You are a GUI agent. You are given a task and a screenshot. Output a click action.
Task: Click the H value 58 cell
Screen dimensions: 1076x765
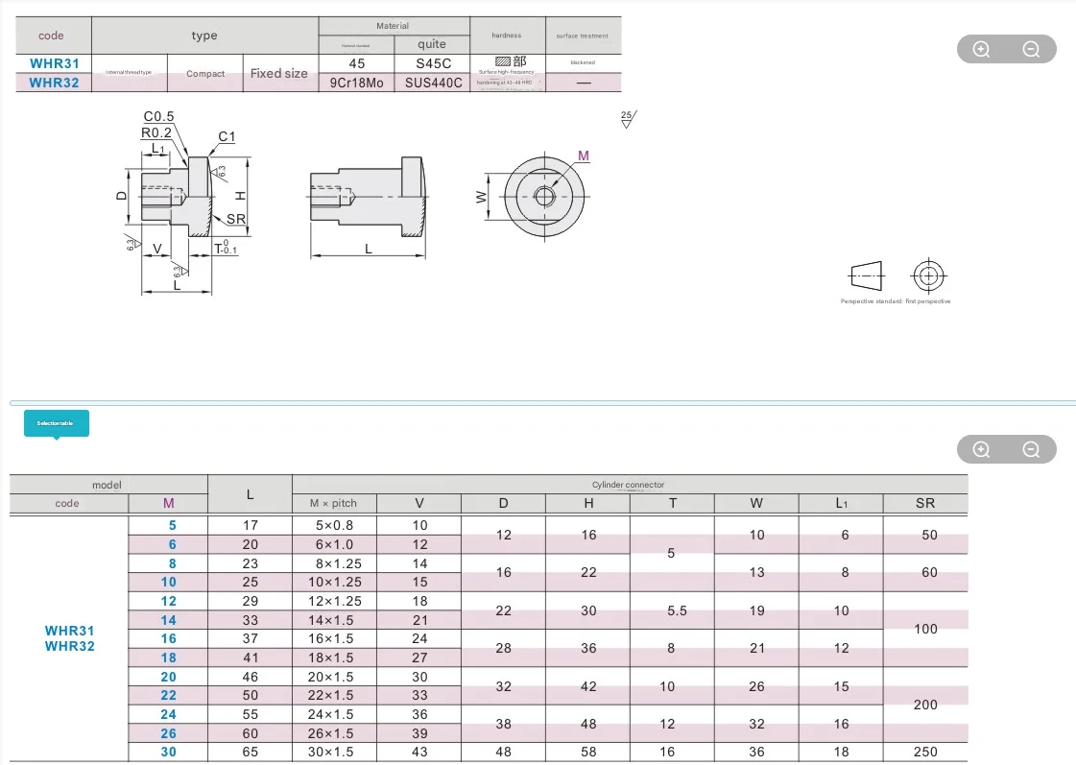[x=588, y=752]
